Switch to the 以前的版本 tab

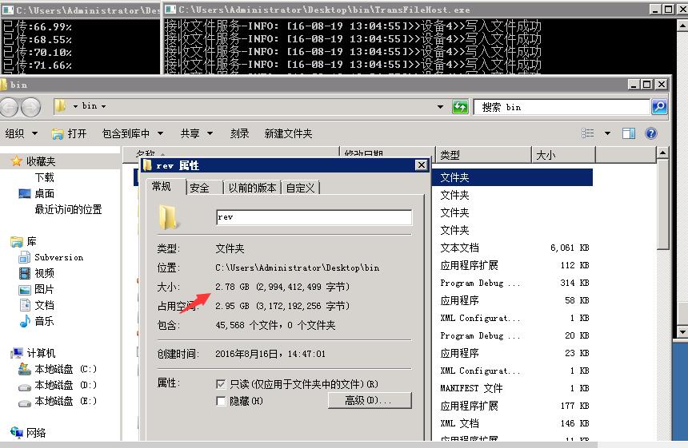(x=252, y=188)
